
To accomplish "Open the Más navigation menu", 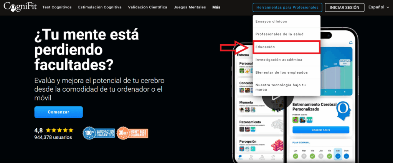I will [216, 7].
